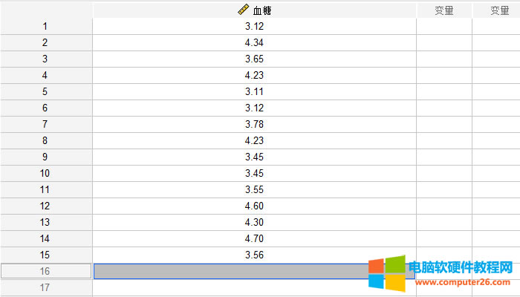Select row header 6
Image resolution: width=520 pixels, height=297 pixels.
(46, 108)
